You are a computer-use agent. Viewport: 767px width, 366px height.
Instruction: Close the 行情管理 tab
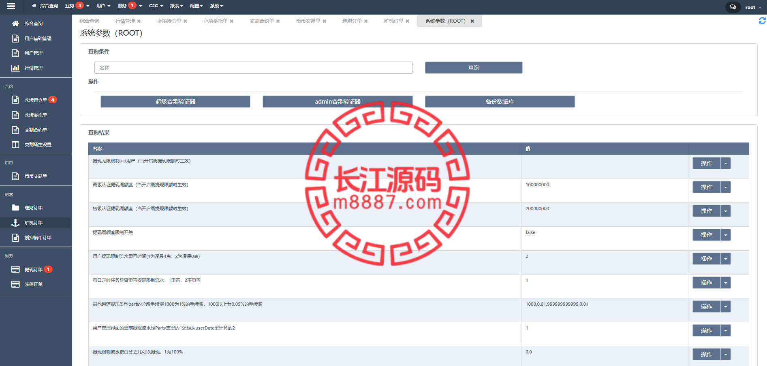pyautogui.click(x=139, y=21)
